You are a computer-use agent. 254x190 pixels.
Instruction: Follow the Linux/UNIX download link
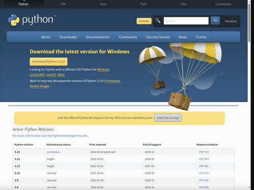[37, 75]
